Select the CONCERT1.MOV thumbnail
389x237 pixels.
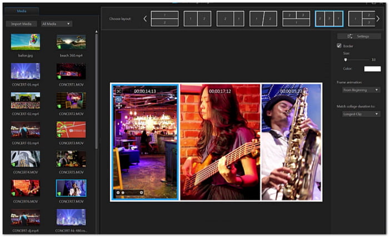click(x=71, y=71)
